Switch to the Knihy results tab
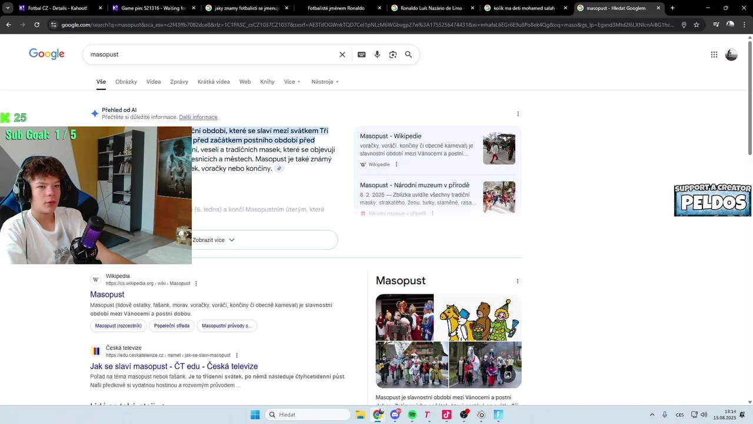This screenshot has height=424, width=753. (x=267, y=82)
